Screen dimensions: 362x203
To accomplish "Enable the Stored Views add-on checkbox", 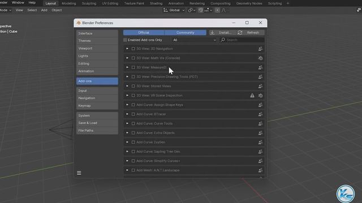I will click(133, 86).
